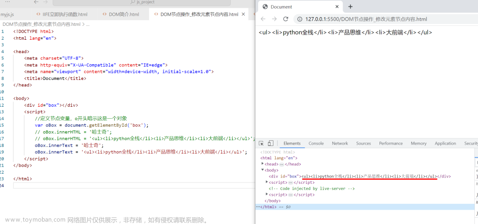Select the <!DOCTYPE html> line in Elements
The height and width of the screenshot is (224, 478).
(277, 152)
